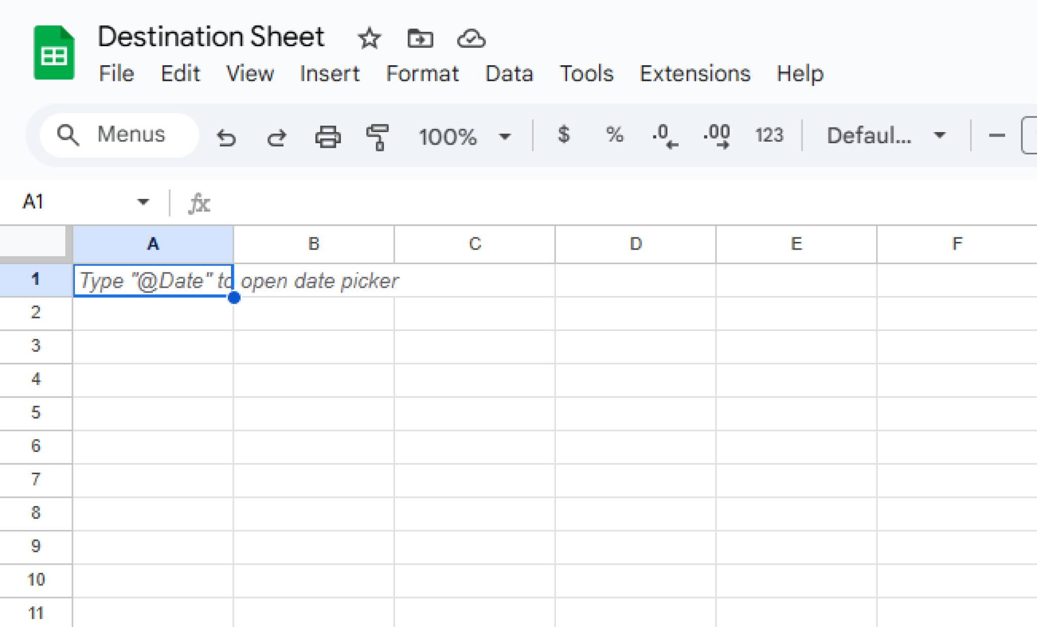
Task: Open the name box dropdown
Action: 143,201
